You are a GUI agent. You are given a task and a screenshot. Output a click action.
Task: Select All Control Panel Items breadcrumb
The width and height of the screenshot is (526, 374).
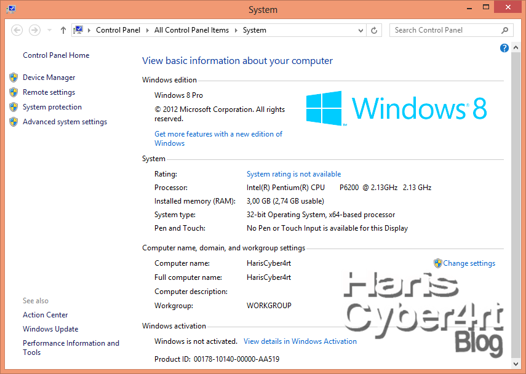pyautogui.click(x=191, y=30)
